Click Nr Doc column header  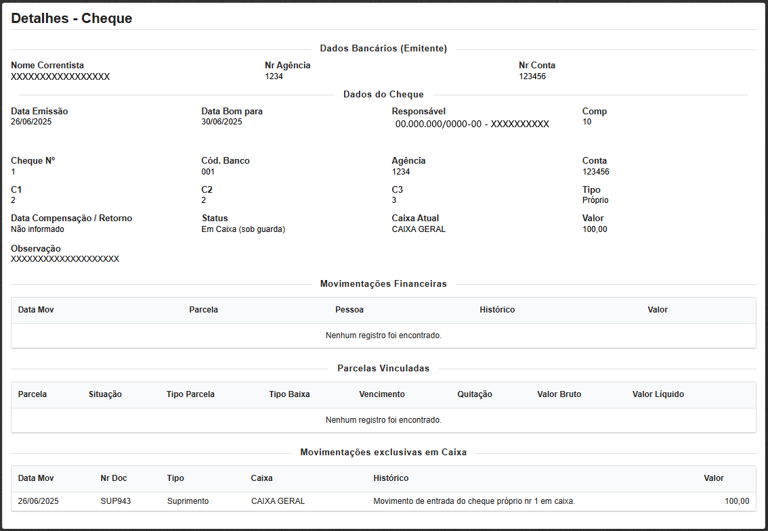[x=114, y=478]
